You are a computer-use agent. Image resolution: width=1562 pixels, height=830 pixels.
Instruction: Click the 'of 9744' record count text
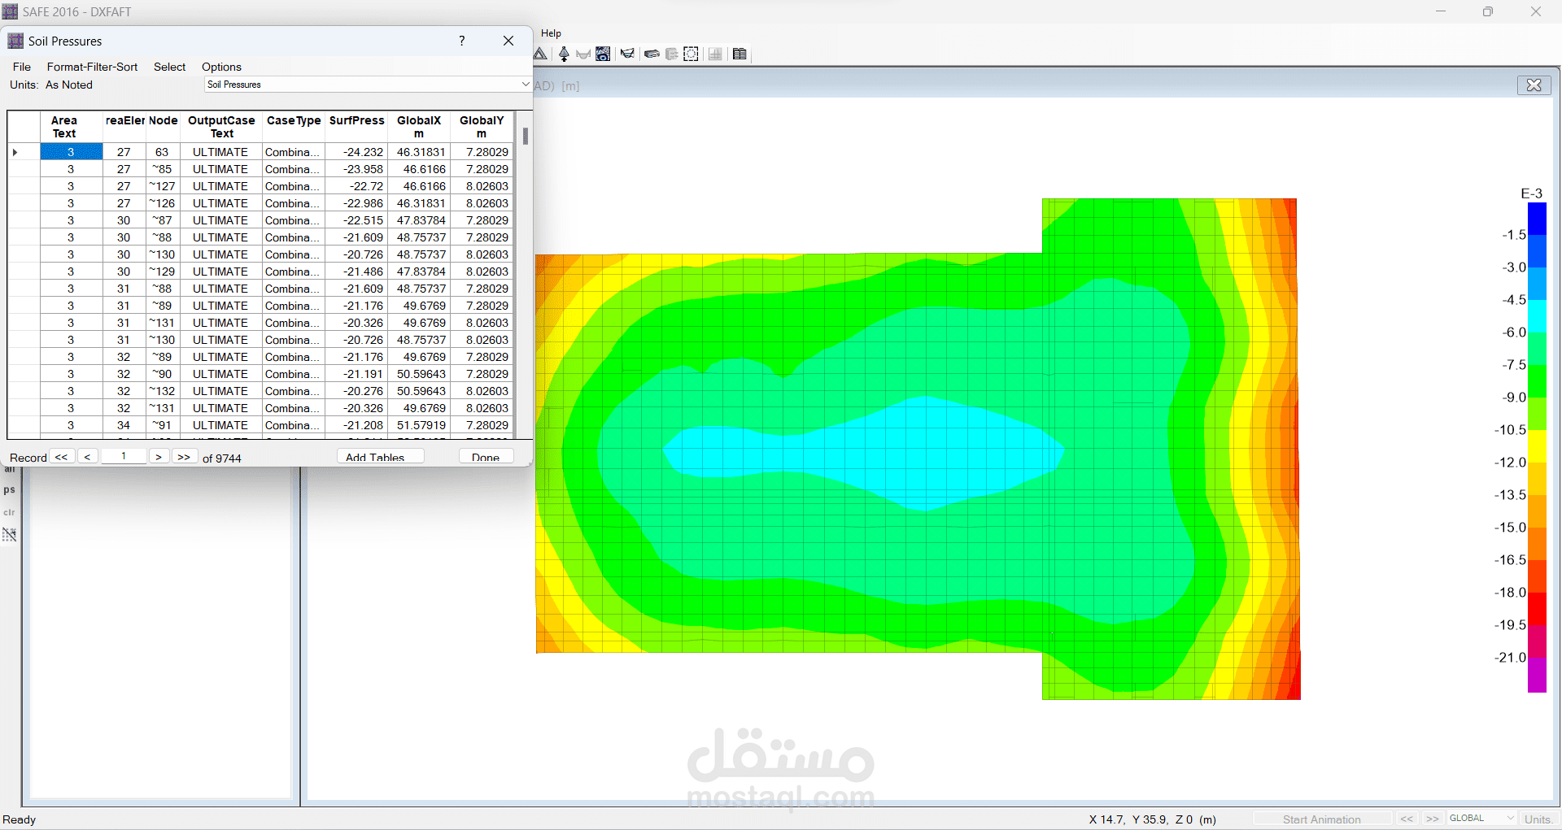[222, 458]
